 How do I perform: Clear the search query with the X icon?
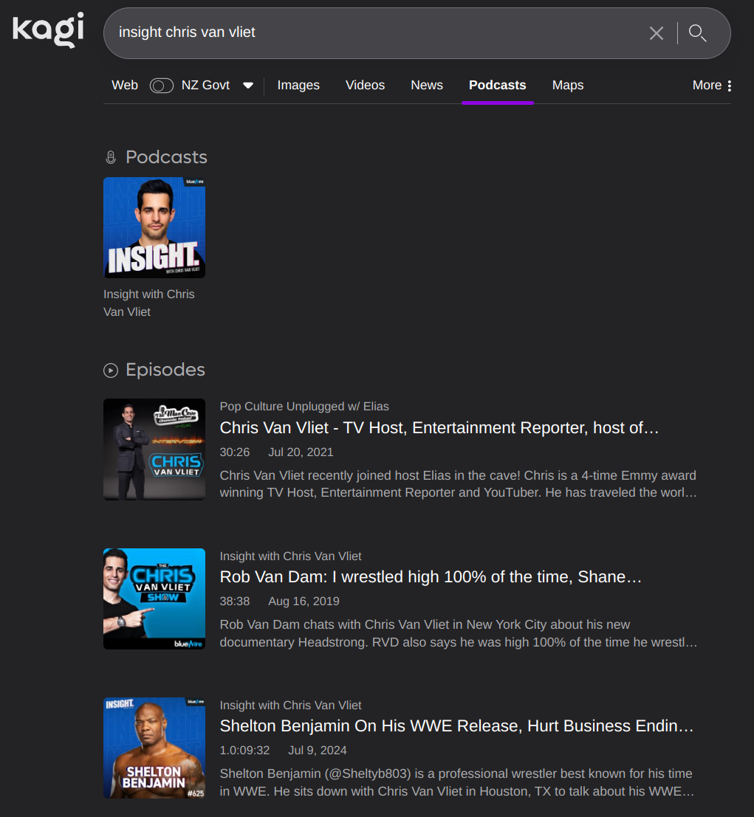[656, 33]
